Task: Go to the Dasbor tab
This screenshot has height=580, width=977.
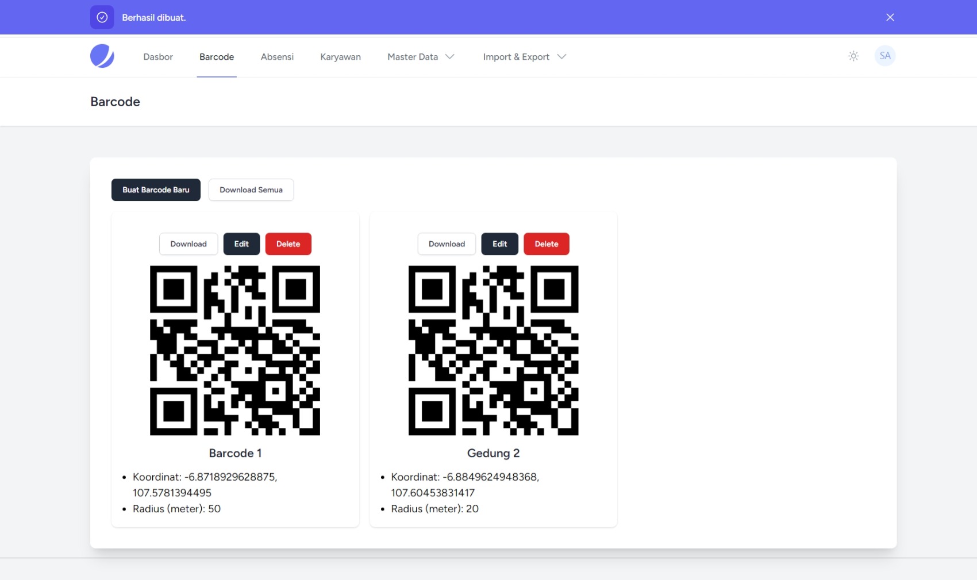Action: pyautogui.click(x=158, y=57)
